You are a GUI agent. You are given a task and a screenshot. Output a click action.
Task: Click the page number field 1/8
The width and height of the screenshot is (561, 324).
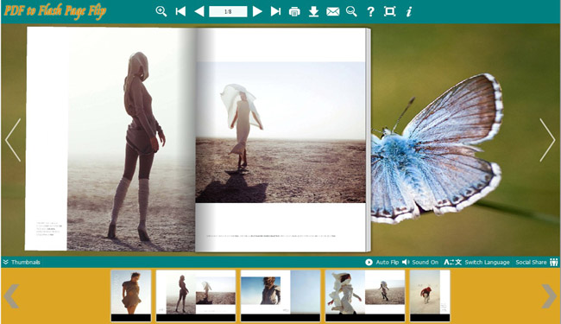(228, 11)
